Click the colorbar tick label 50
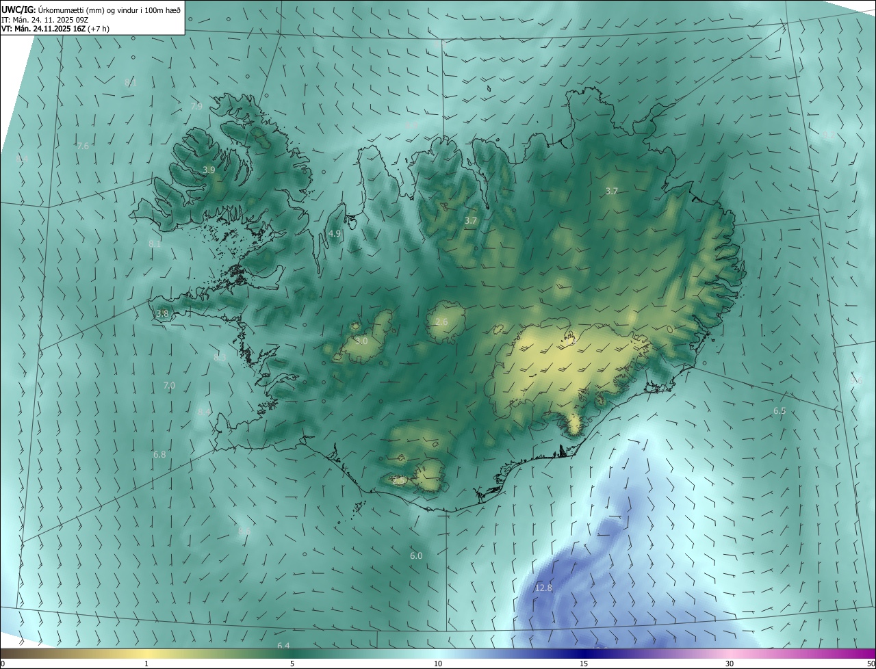The height and width of the screenshot is (669, 876). tap(871, 664)
